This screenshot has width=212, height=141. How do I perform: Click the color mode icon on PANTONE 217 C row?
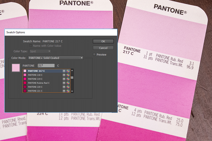[68, 71]
